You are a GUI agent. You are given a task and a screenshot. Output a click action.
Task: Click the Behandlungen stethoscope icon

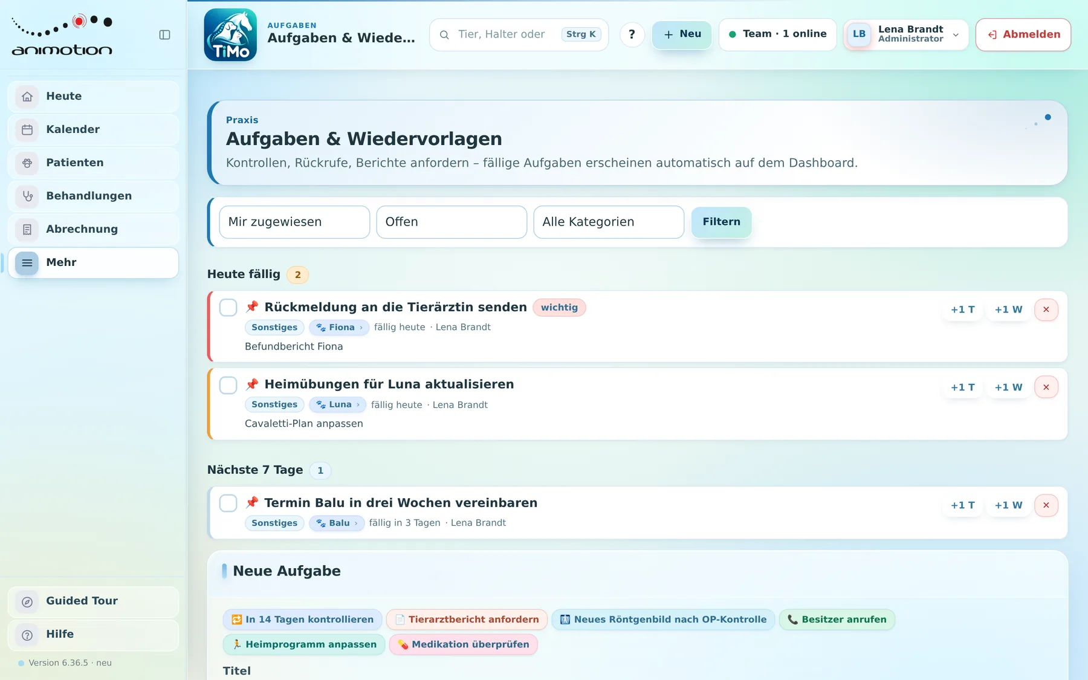coord(27,196)
